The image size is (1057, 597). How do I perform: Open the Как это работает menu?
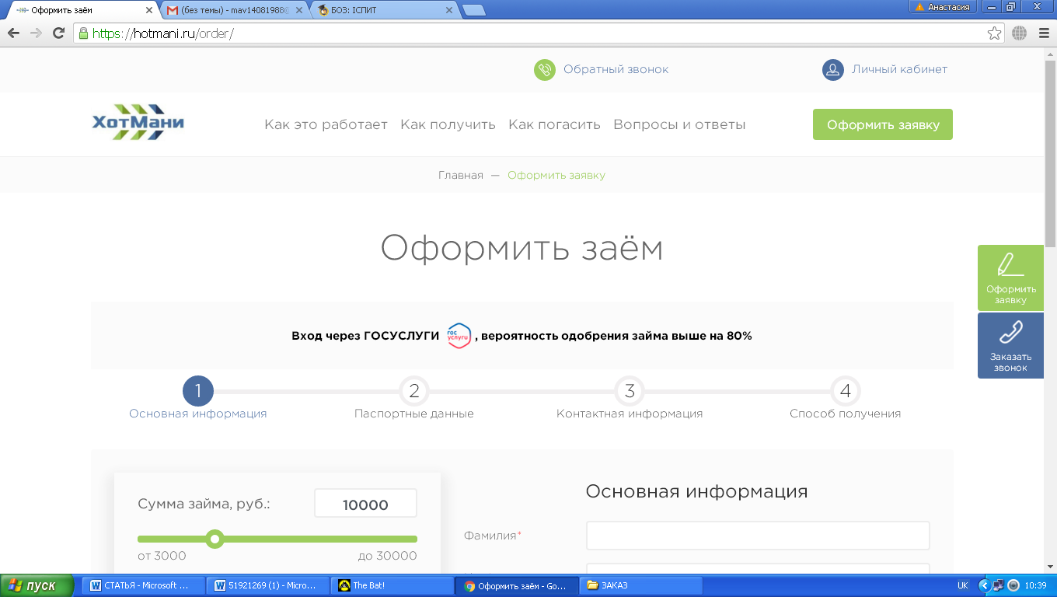(326, 124)
